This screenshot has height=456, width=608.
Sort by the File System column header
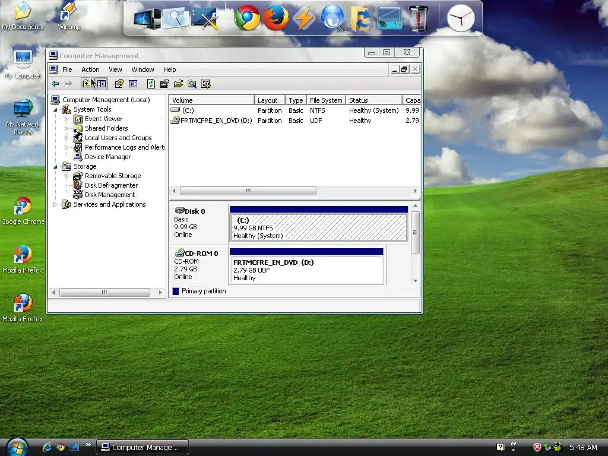[326, 100]
